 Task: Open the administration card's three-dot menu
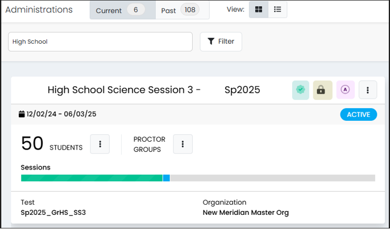[368, 90]
